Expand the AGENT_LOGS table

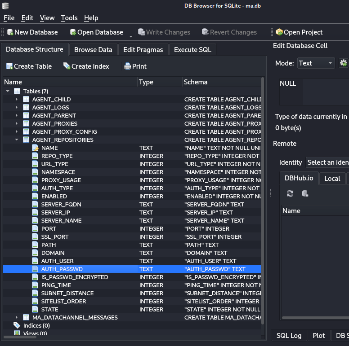17,107
